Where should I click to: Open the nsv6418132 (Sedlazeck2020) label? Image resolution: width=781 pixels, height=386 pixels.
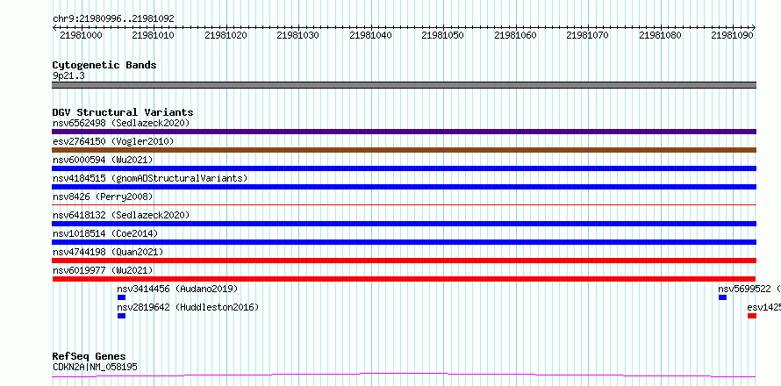pyautogui.click(x=121, y=215)
